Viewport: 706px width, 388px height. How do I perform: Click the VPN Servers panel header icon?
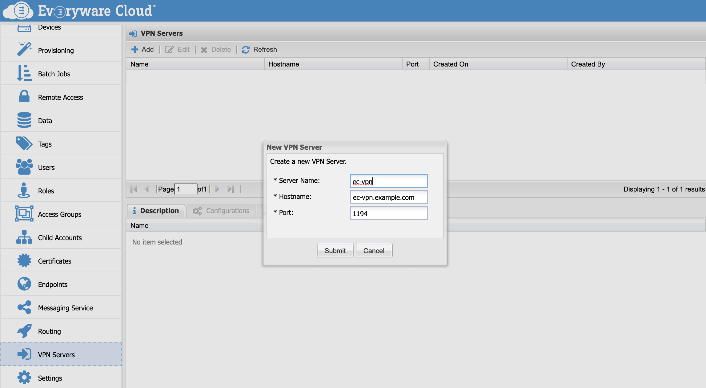pos(133,34)
